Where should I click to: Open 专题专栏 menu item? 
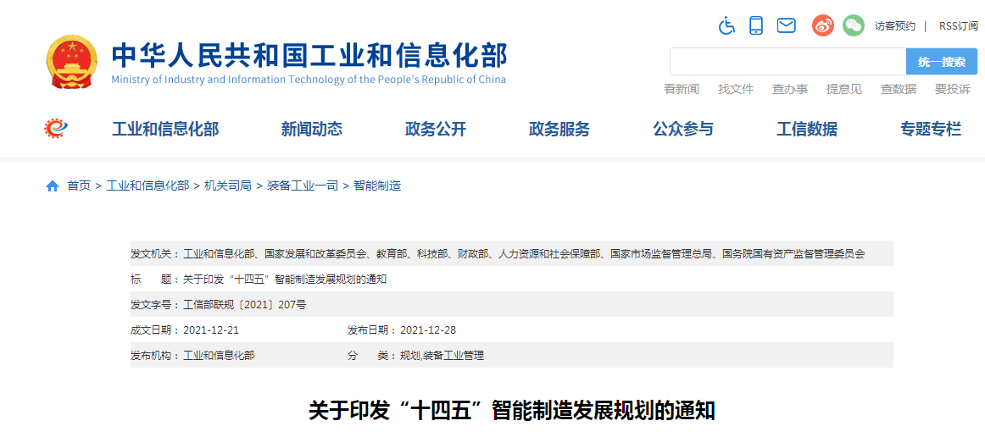[x=931, y=130]
